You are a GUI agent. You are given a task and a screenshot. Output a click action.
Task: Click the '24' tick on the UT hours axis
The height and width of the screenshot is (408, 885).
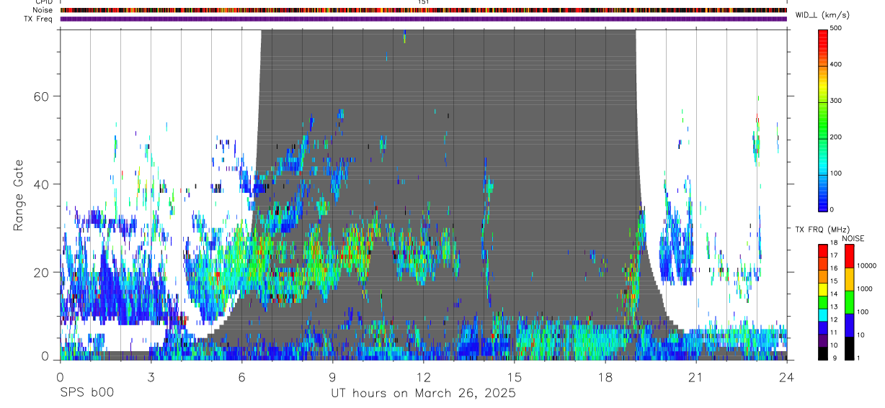[787, 376]
